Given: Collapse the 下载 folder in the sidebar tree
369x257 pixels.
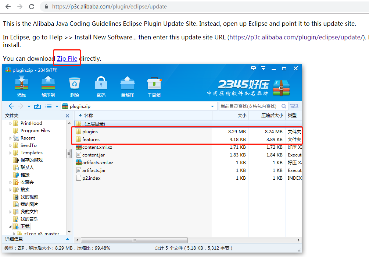Looking at the screenshot, I should point(10,226).
